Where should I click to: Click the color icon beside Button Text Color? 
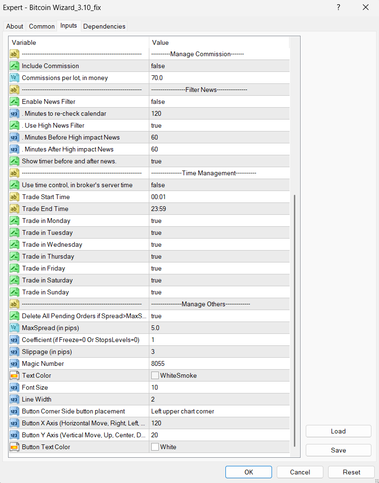(x=14, y=447)
